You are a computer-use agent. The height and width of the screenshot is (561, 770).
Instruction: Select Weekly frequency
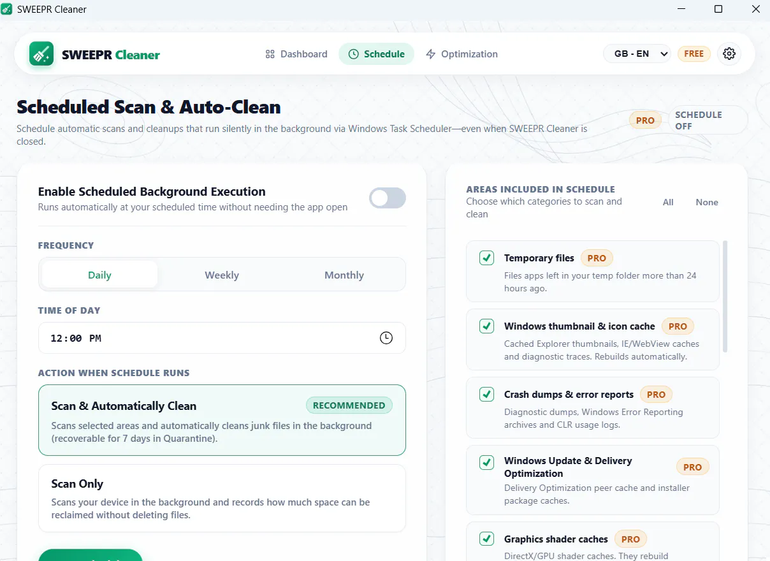point(222,275)
